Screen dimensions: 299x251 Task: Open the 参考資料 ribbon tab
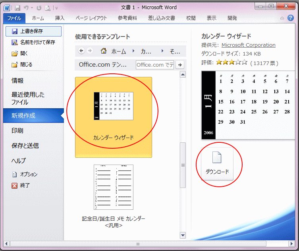point(127,18)
